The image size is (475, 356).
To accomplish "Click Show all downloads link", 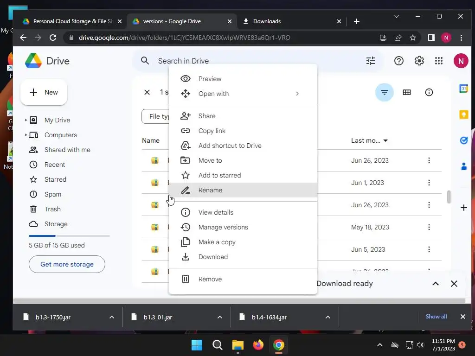I will click(x=436, y=317).
